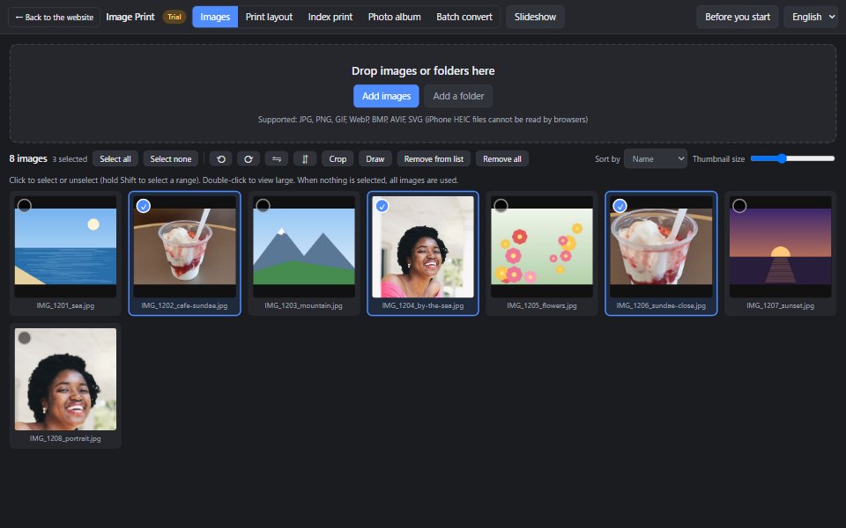846x528 pixels.
Task: Uncheck selection mark on IMG_1204_by-the-sea.jpg
Action: pyautogui.click(x=382, y=205)
